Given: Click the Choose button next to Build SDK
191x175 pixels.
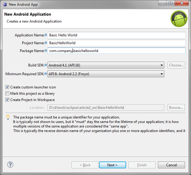Looking at the screenshot, I should (x=176, y=65).
